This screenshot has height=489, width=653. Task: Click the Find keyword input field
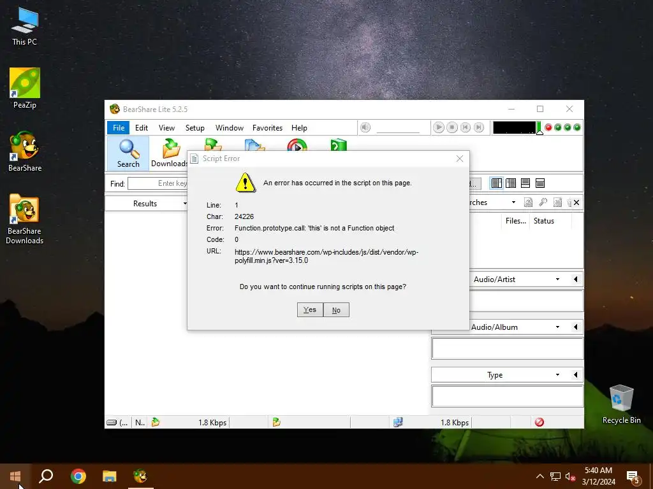point(158,183)
